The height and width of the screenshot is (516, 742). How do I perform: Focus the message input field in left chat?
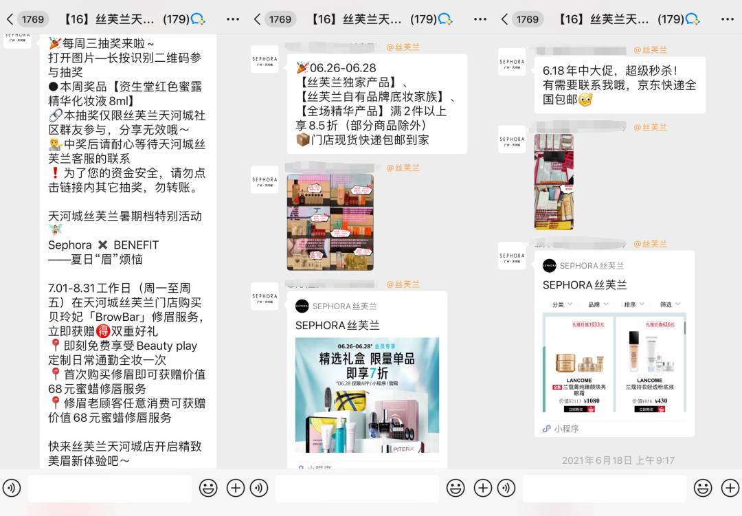[x=110, y=488]
